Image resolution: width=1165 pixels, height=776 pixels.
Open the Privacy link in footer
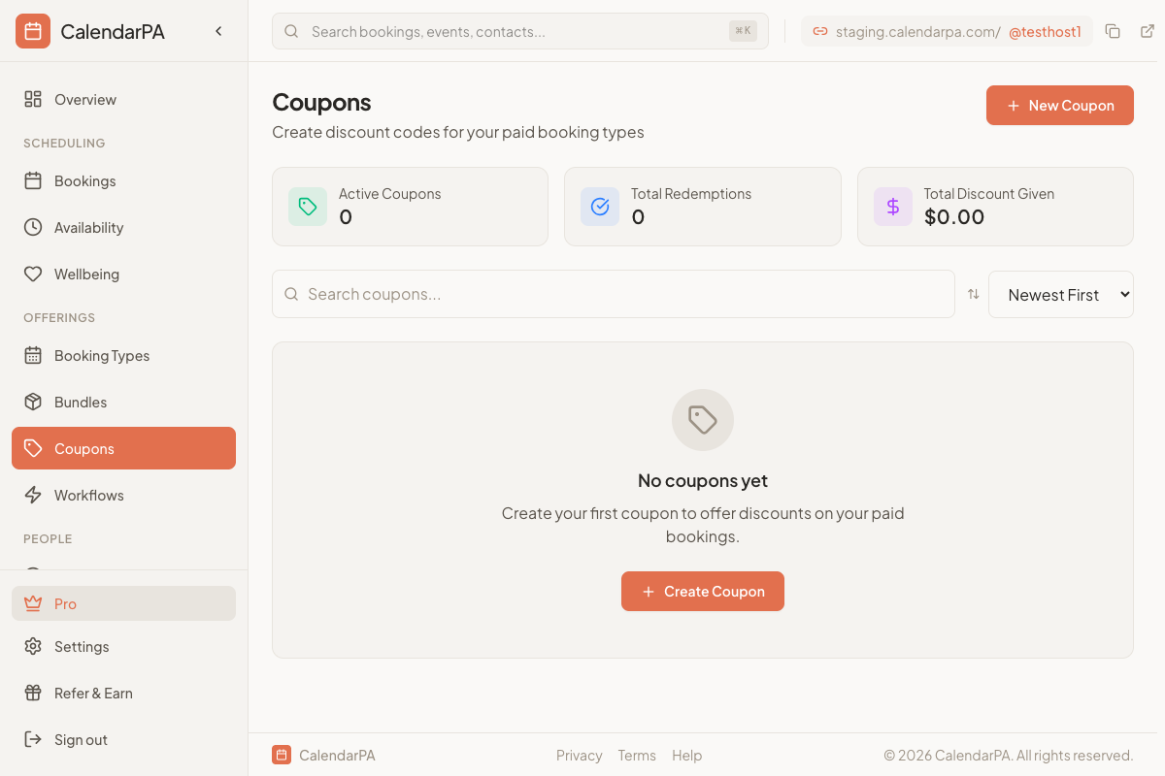coord(579,755)
